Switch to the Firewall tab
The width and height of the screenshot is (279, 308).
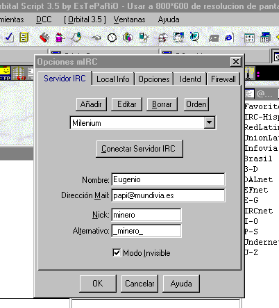(x=223, y=79)
